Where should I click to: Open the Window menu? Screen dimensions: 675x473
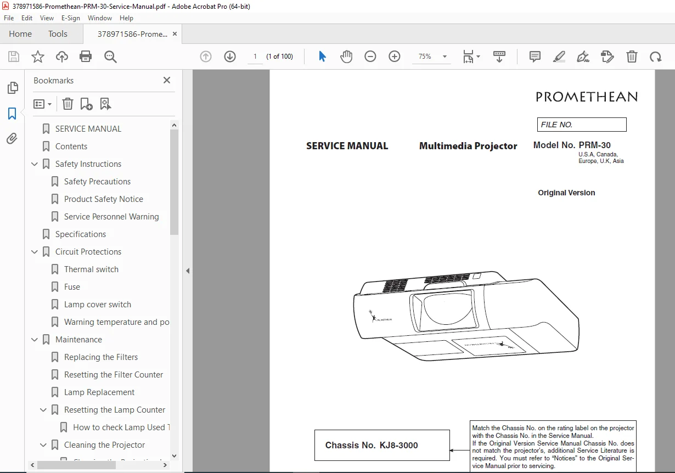click(100, 18)
